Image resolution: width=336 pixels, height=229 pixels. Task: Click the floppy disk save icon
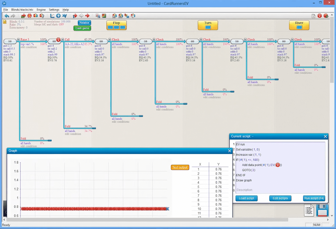pyautogui.click(x=322, y=210)
